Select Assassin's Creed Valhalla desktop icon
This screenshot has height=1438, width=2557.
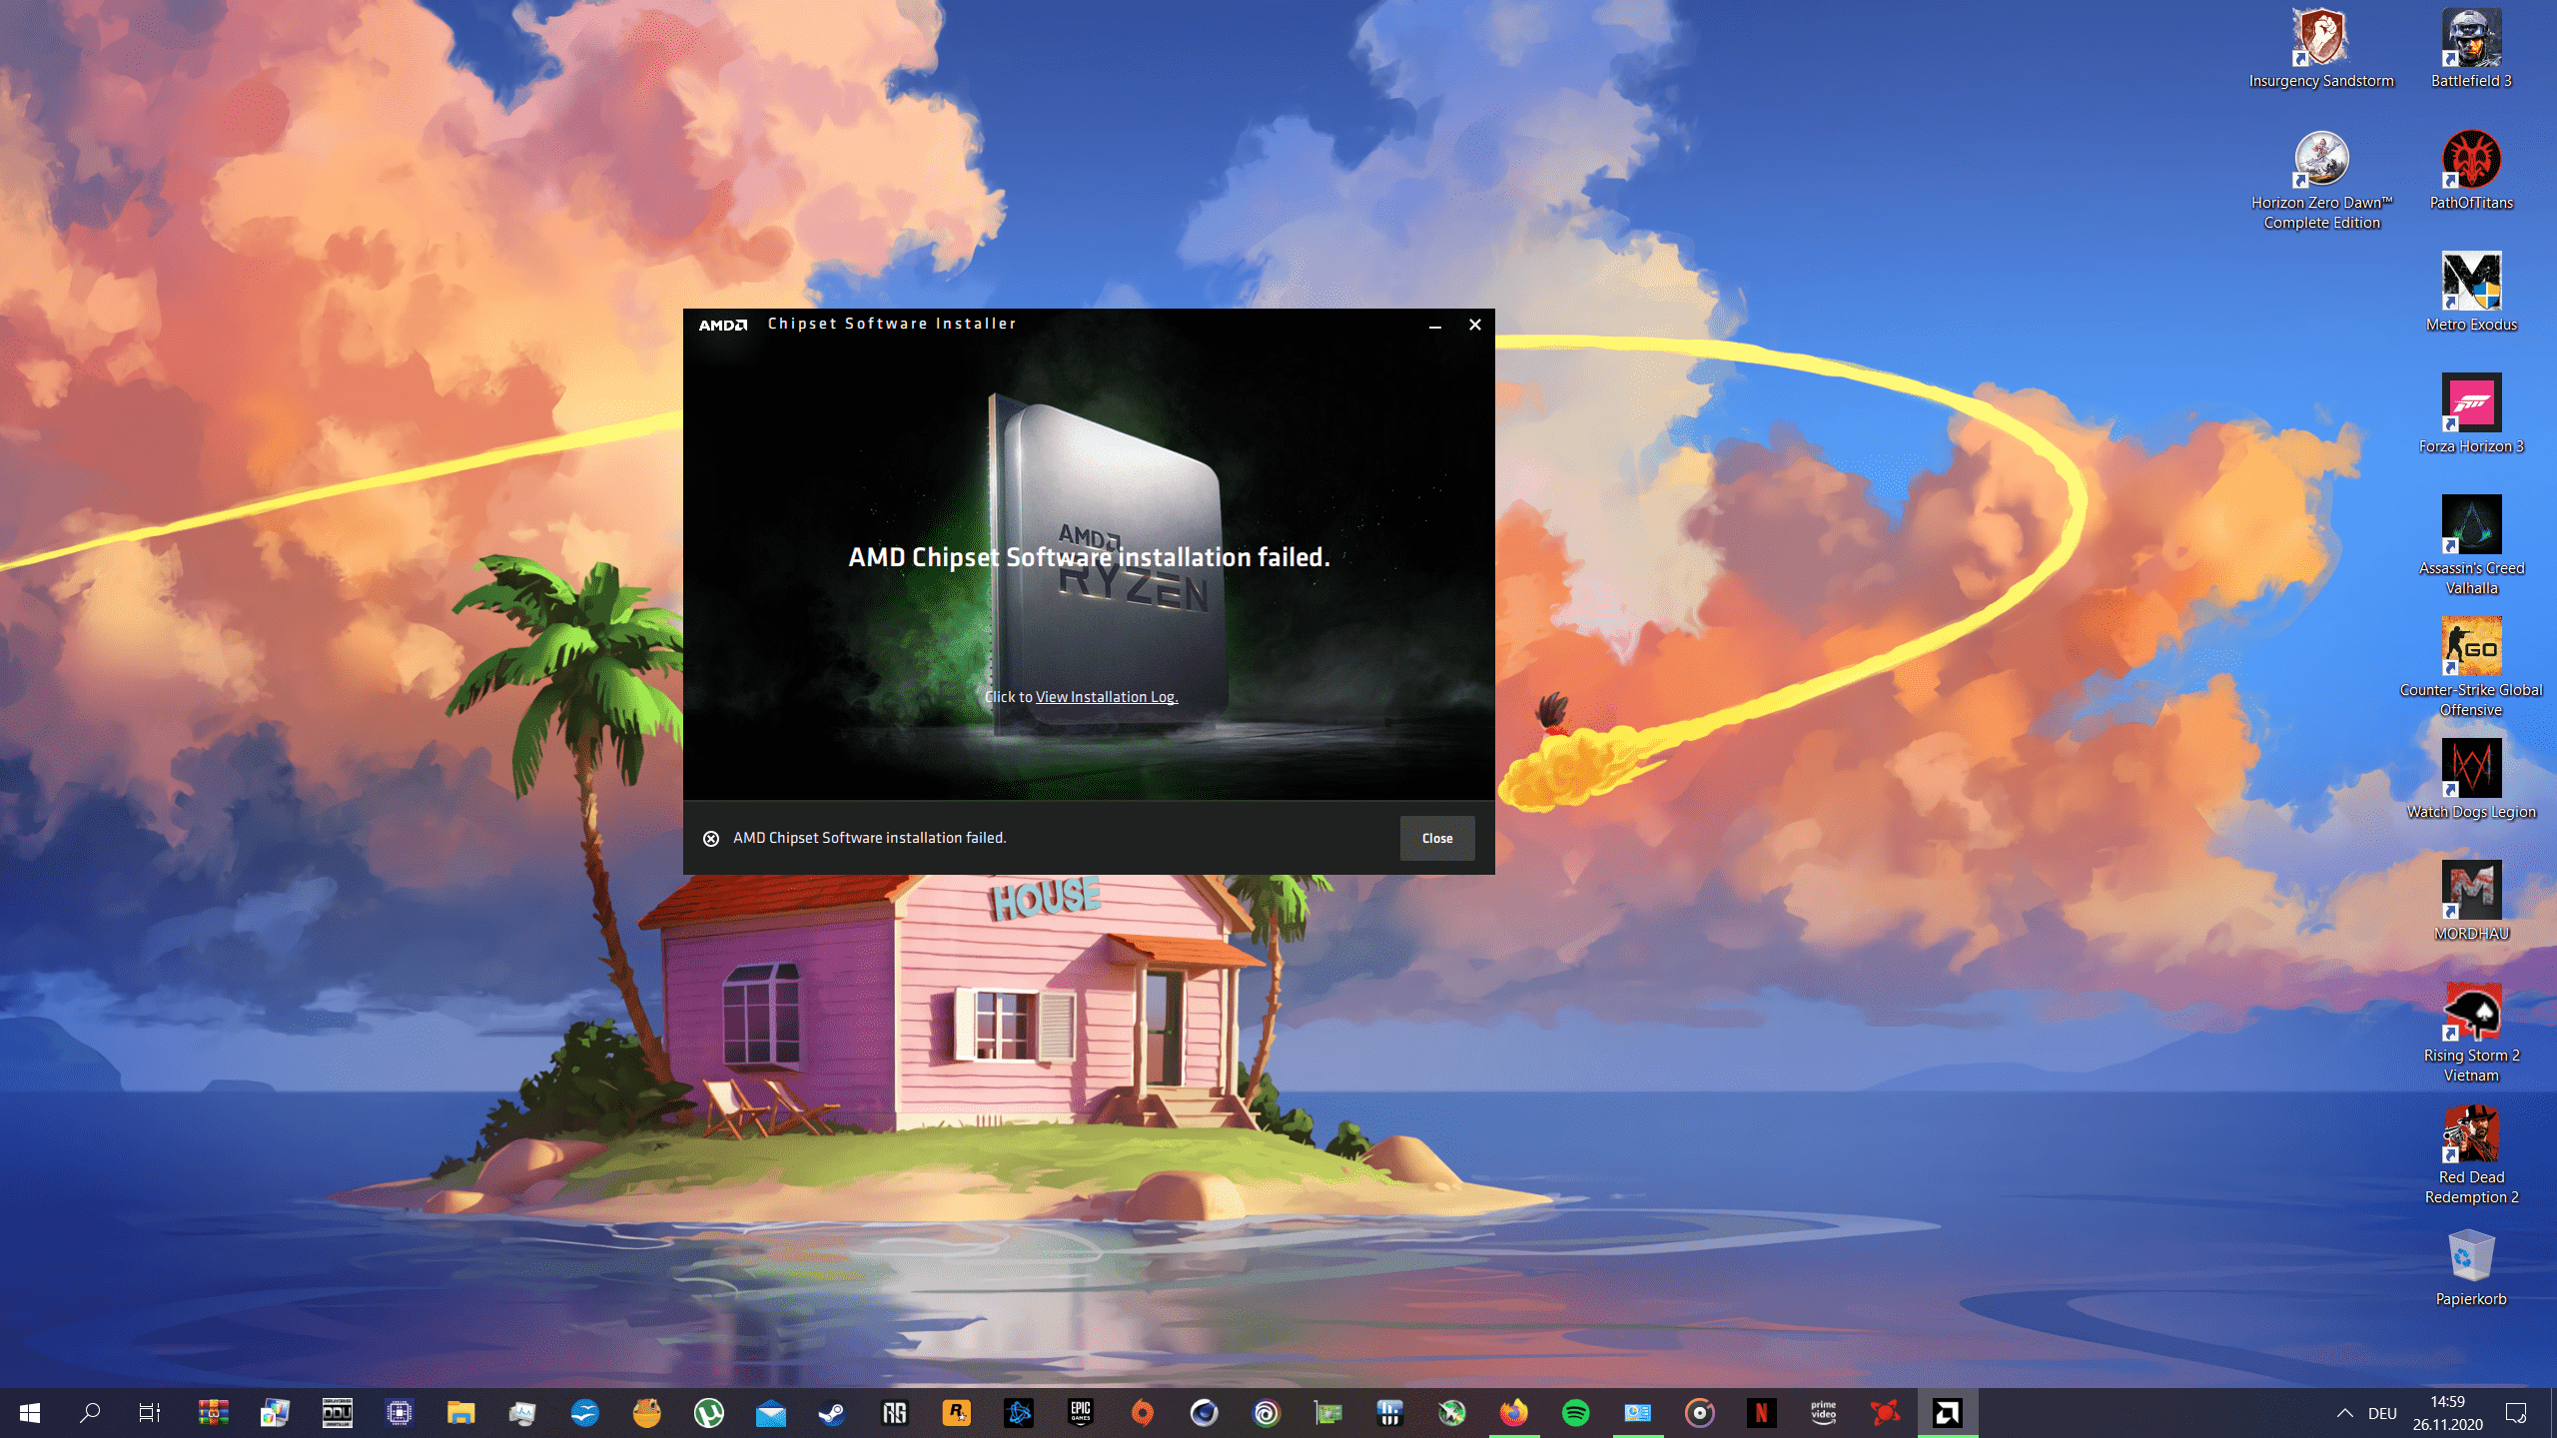2471,547
